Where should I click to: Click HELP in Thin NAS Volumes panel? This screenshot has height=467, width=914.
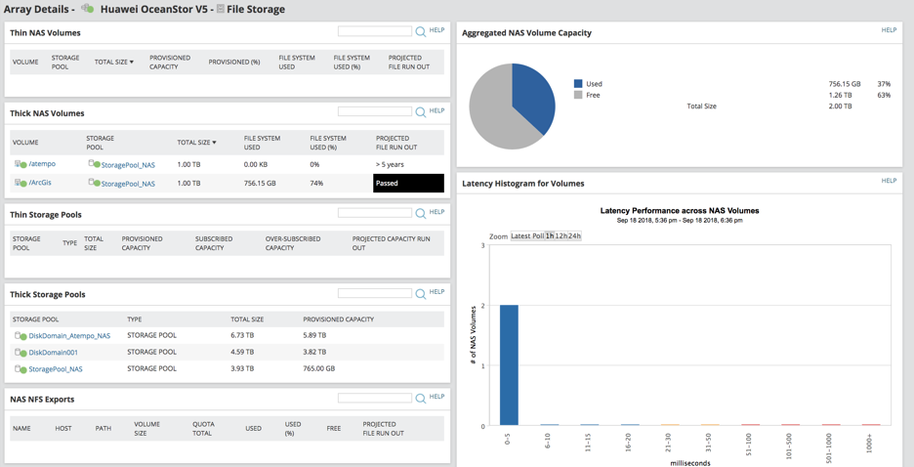pyautogui.click(x=436, y=29)
